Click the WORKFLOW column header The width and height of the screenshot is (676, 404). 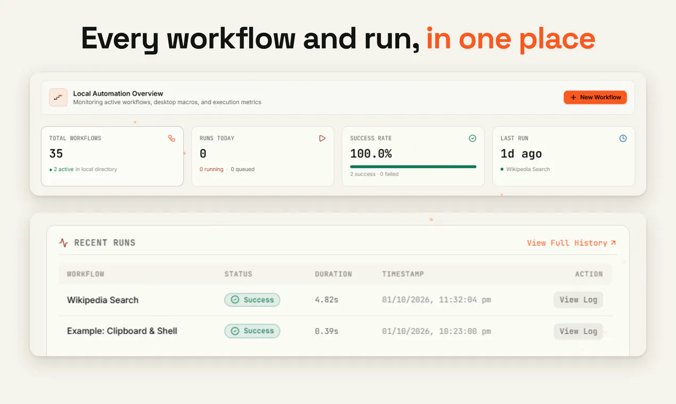[x=86, y=274]
